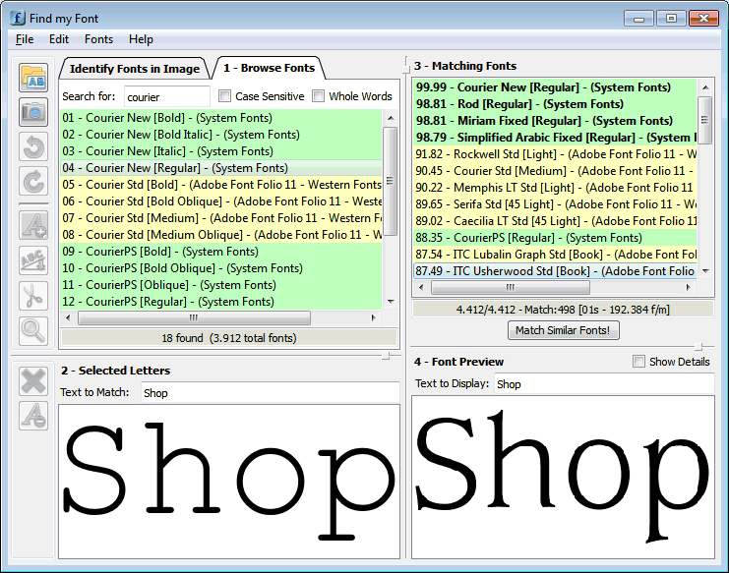Viewport: 729px width, 573px height.
Task: Select 87.49 - ITC Usherwood Std [Book] match
Action: pyautogui.click(x=555, y=271)
